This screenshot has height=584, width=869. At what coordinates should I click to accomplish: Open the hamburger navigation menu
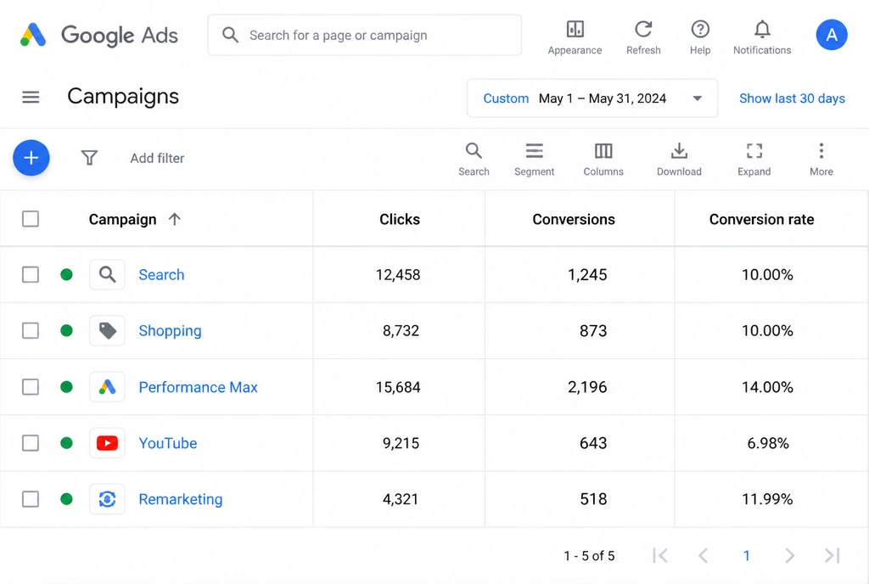(31, 97)
